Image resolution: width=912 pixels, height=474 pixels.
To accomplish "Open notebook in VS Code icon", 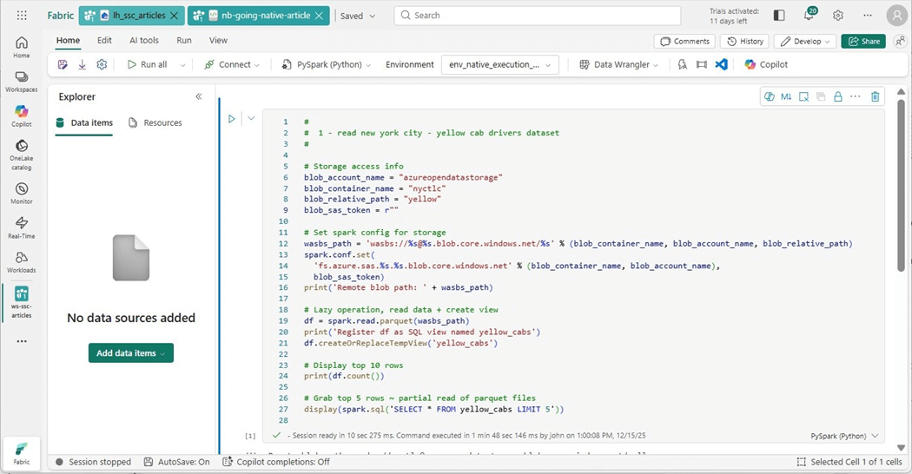I will point(721,64).
